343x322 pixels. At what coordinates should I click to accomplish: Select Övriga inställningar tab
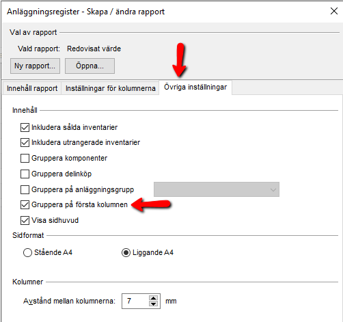tap(195, 87)
